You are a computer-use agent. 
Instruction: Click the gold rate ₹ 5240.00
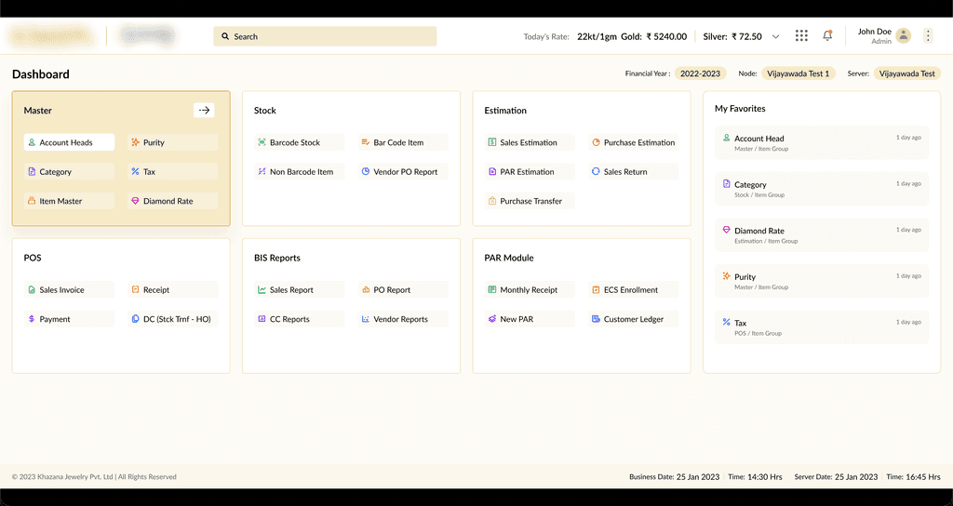666,36
